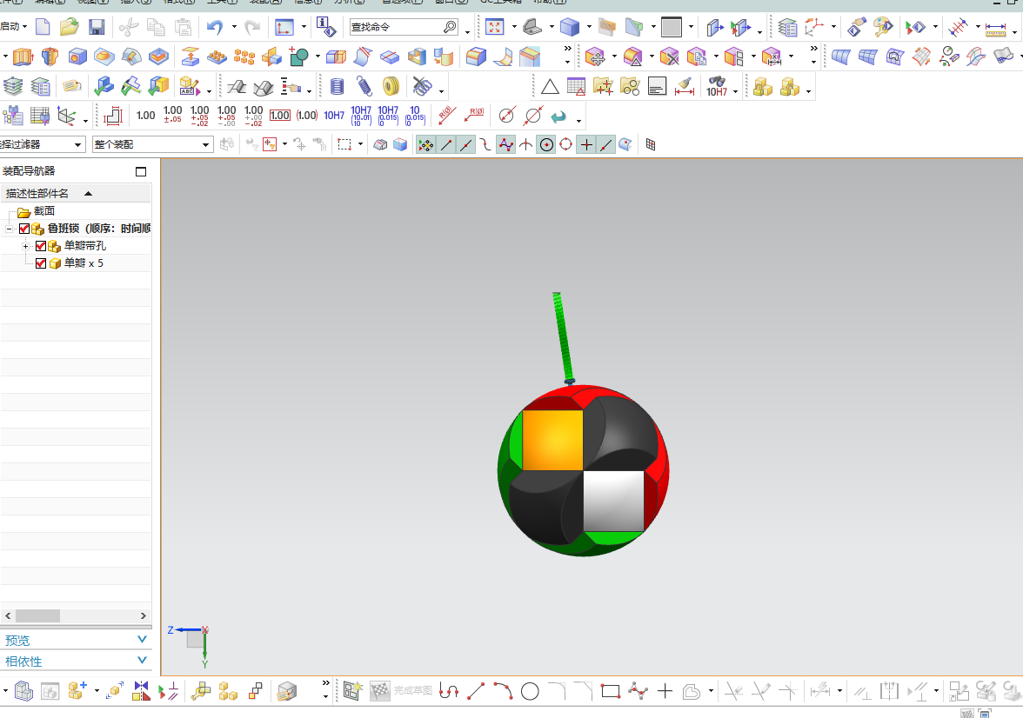Image resolution: width=1023 pixels, height=718 pixels.
Task: Select the Revolve feature icon
Action: coord(50,57)
